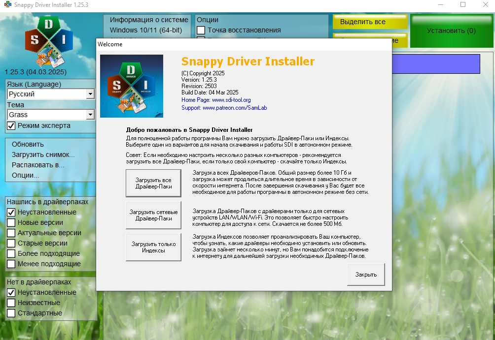Click Загрузить только Индексы button
The width and height of the screenshot is (495, 340).
click(x=153, y=247)
